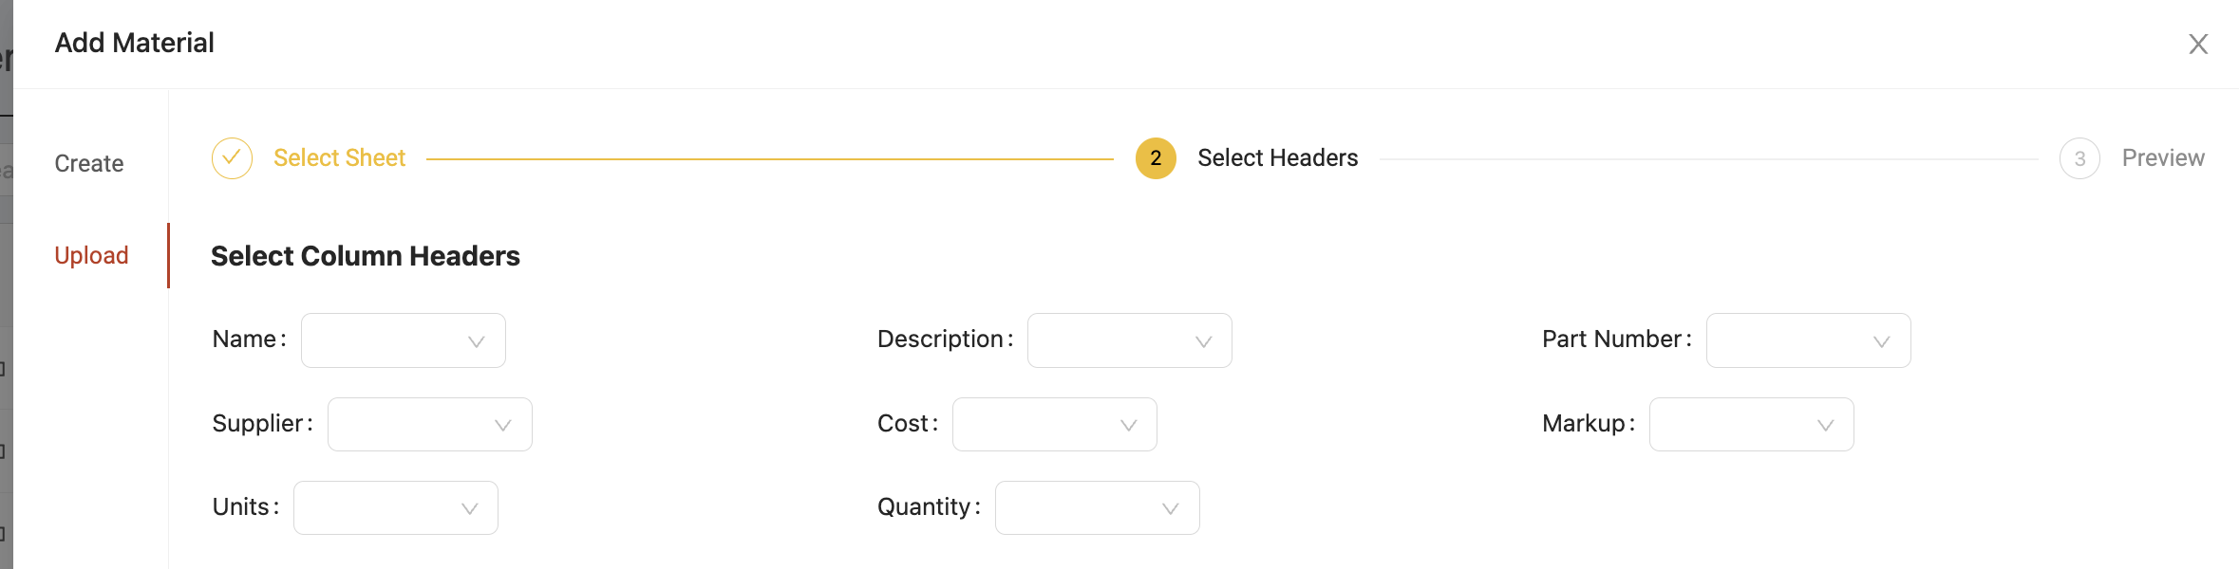Expand the Description column select box

1130,340
